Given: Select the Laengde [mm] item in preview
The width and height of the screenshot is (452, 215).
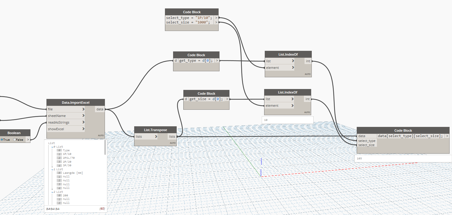Looking at the screenshot, I should (73, 173).
